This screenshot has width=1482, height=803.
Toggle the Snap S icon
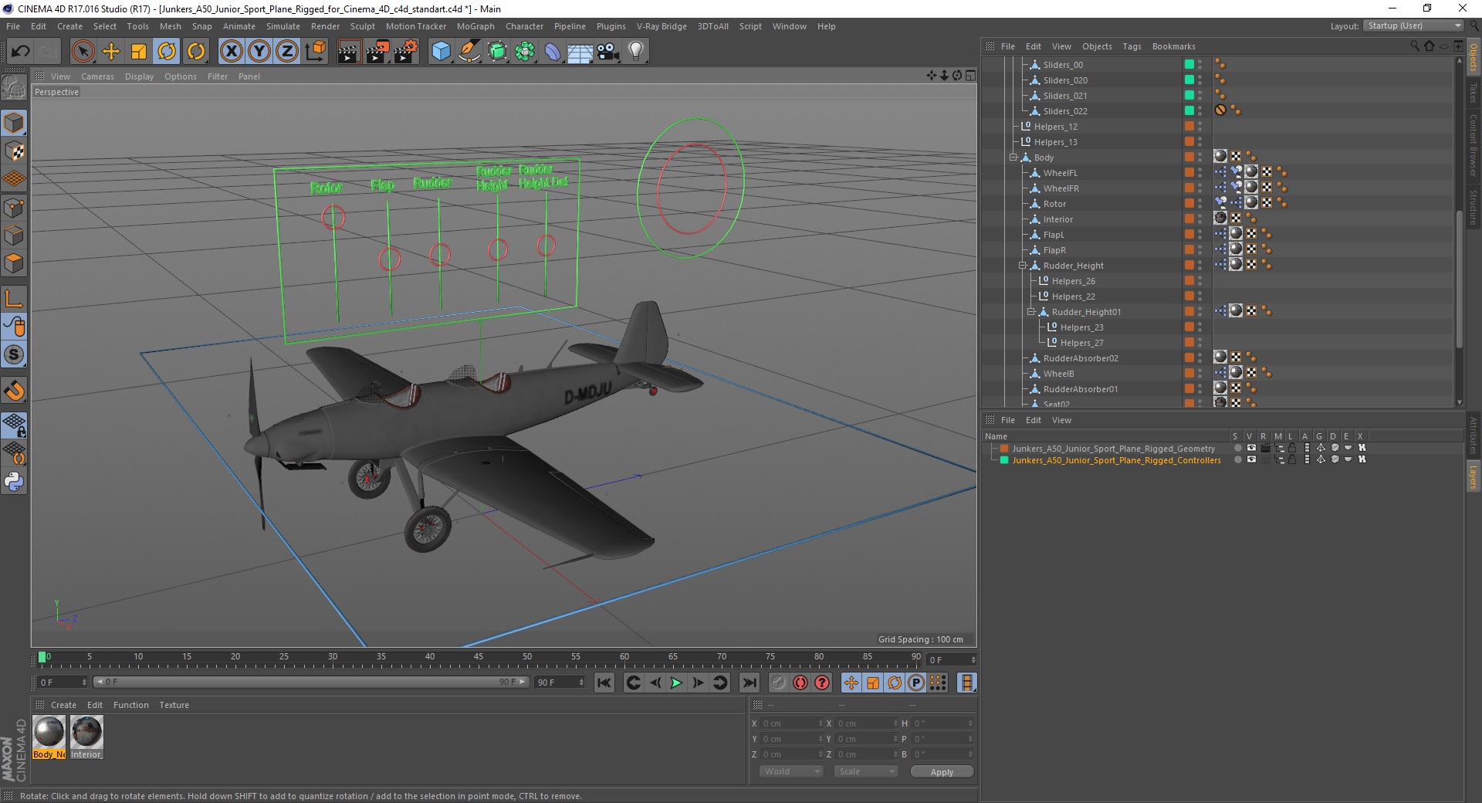[14, 355]
